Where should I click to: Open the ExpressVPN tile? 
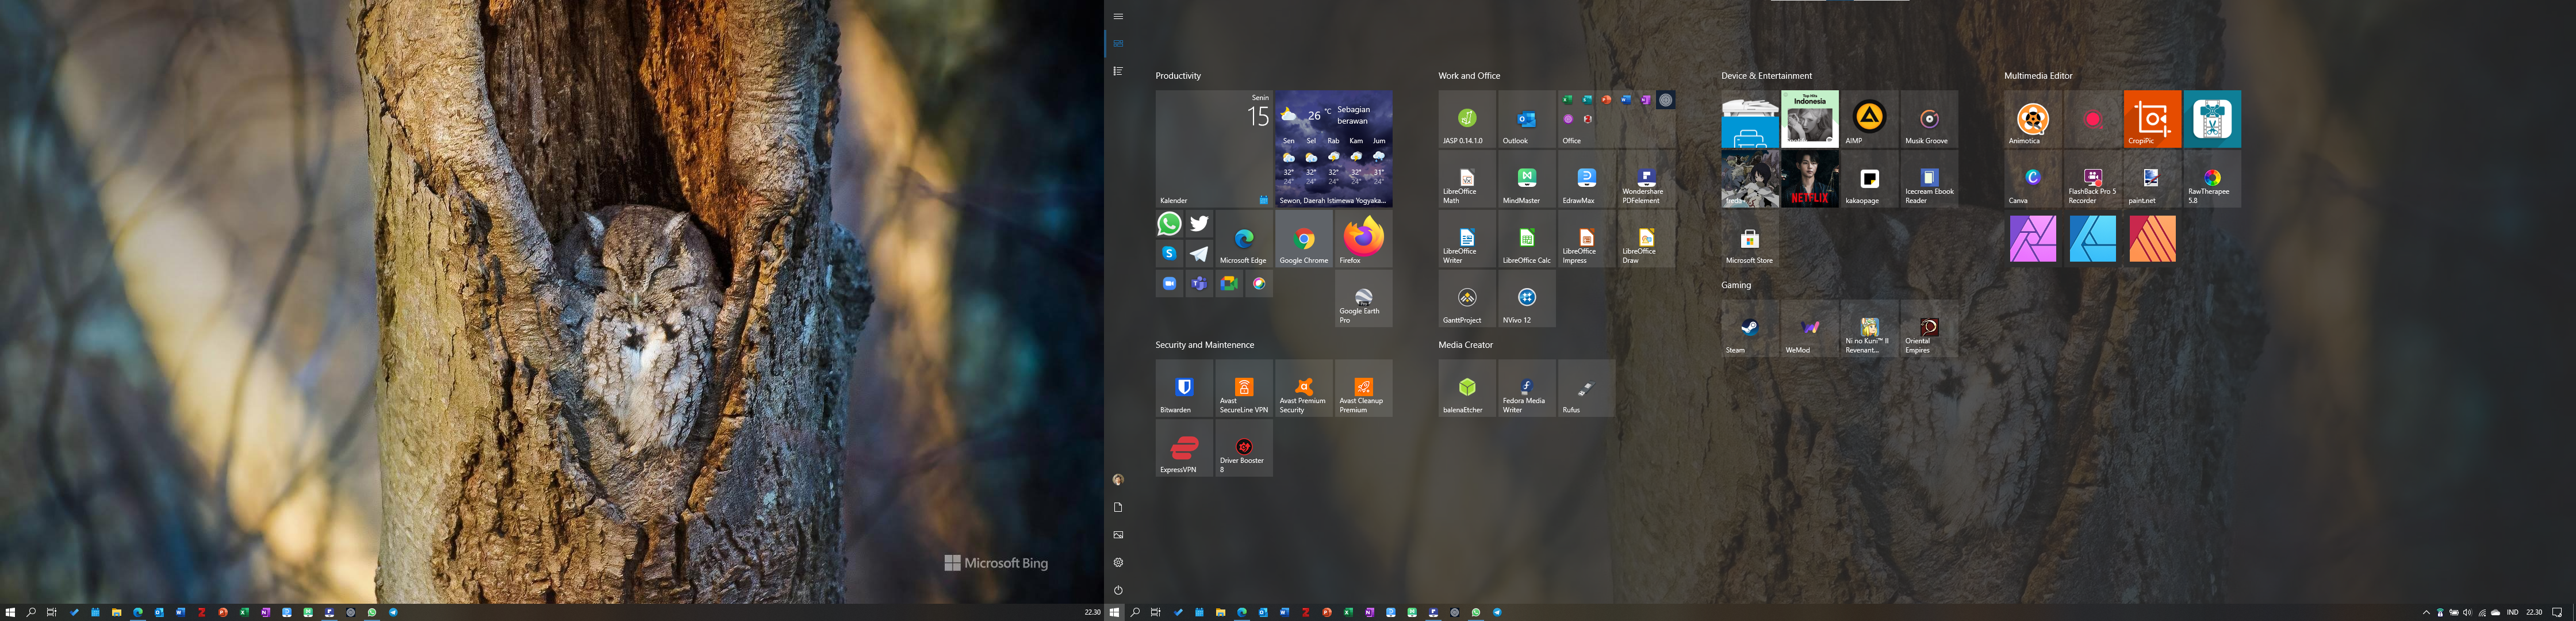(1184, 448)
